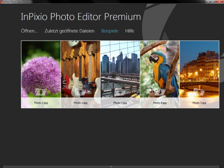Click the Photo 4.jpg file name label
This screenshot has height=168, width=224.
pyautogui.click(x=159, y=103)
